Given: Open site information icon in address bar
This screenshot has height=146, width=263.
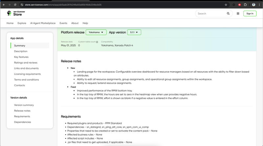Looking at the screenshot, I should tap(22, 5).
